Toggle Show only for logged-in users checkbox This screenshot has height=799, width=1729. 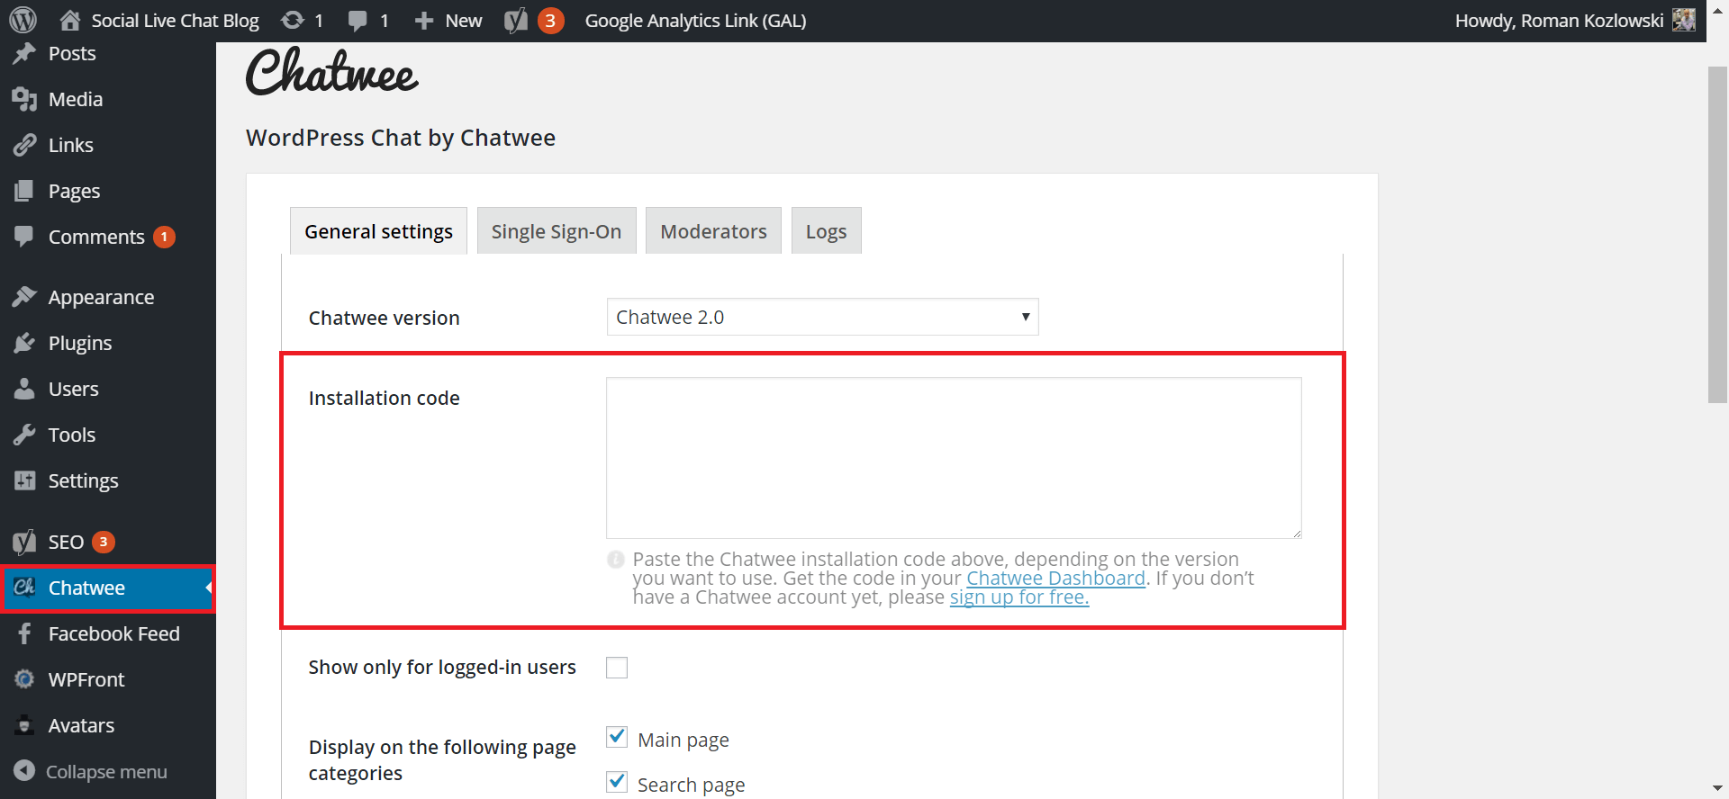[617, 668]
